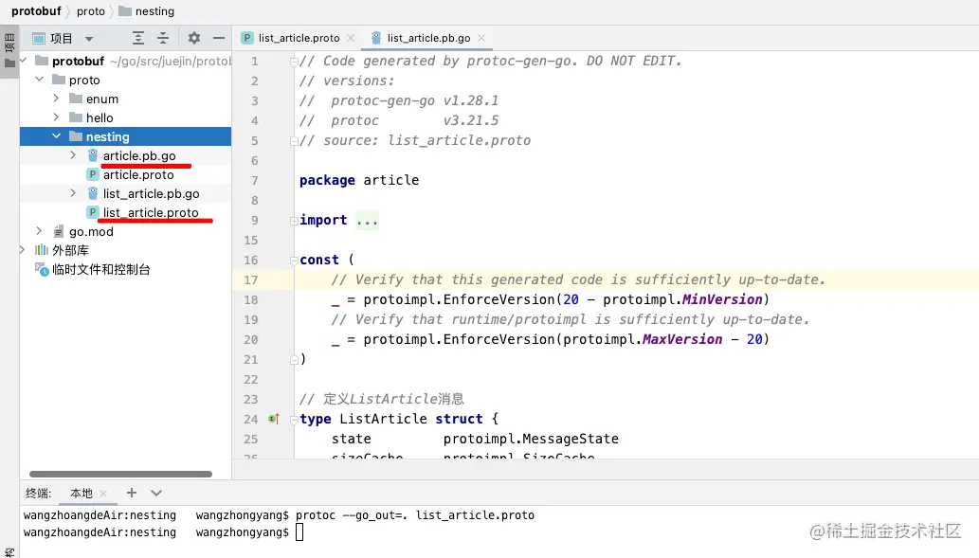Open project panel settings gear
The image size is (979, 558).
pos(194,38)
